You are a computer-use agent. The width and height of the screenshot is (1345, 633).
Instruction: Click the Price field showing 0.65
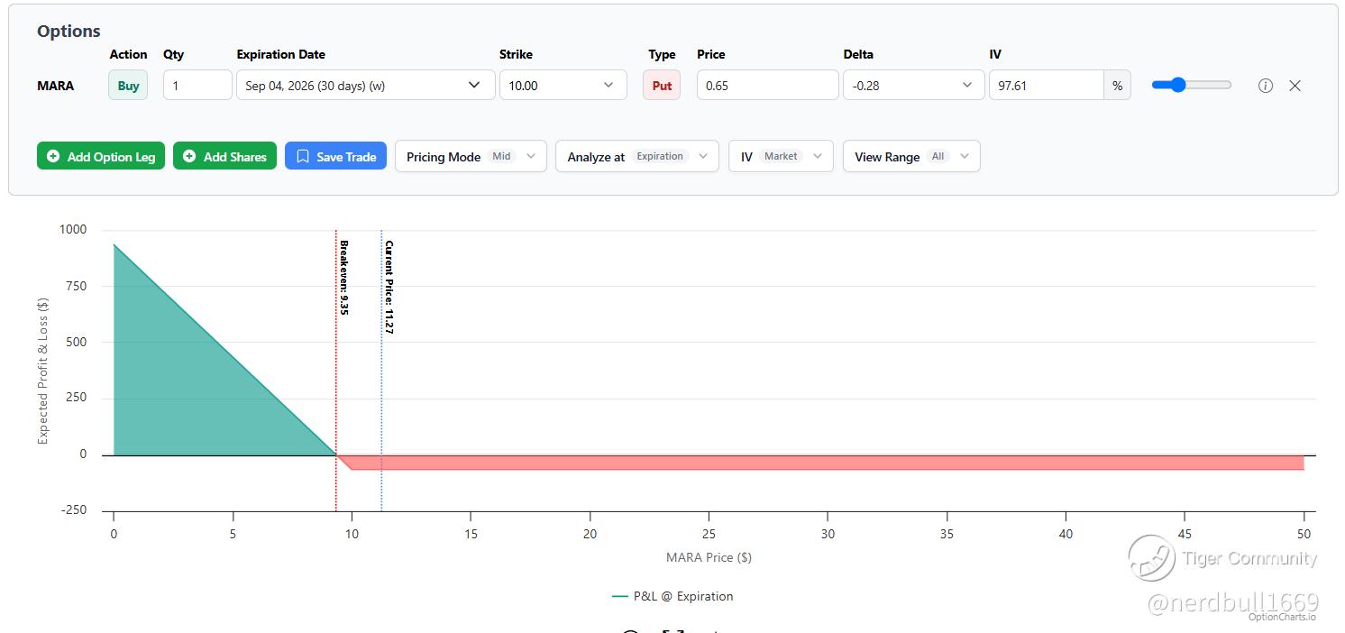coord(768,86)
